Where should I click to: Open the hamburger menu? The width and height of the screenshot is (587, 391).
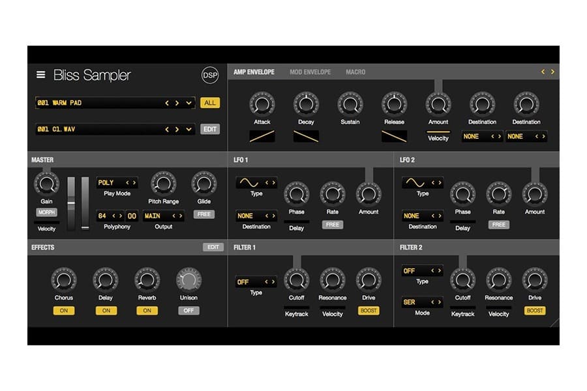coord(40,75)
